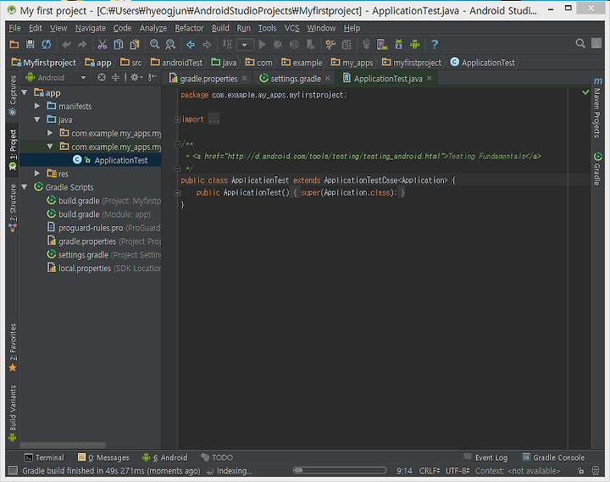Screen dimensions: 610x482
Task: Click the Save All toolbar icon
Action: click(x=30, y=44)
